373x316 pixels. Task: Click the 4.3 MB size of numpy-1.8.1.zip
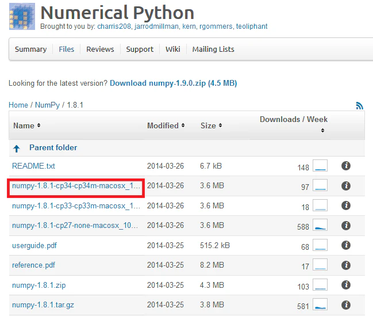coord(212,285)
